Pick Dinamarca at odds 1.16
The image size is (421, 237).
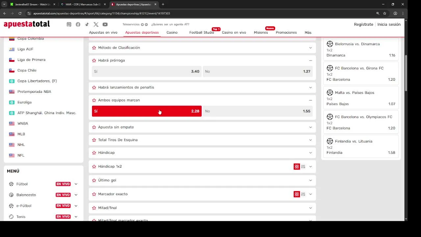(361, 55)
